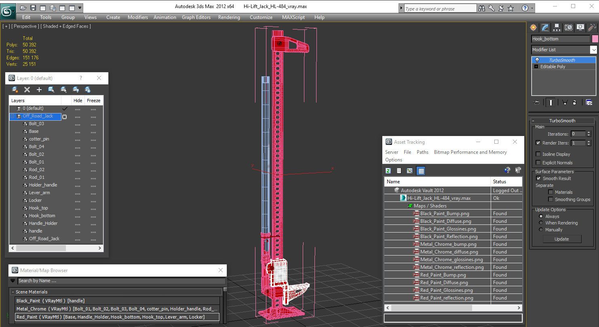The height and width of the screenshot is (327, 599).
Task: Click Refresh icon in Asset Tracking toolbar
Action: 388,171
